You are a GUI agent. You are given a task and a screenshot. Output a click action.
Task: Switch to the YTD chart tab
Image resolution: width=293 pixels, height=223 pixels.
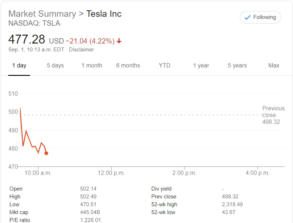(x=164, y=66)
